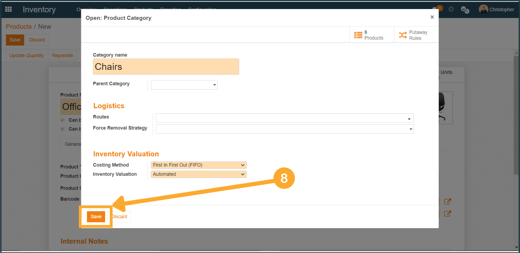Toggle the first 'Can be' checkbox
520x253 pixels.
coord(63,120)
